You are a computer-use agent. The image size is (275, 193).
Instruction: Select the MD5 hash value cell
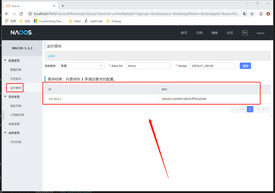tap(214, 99)
